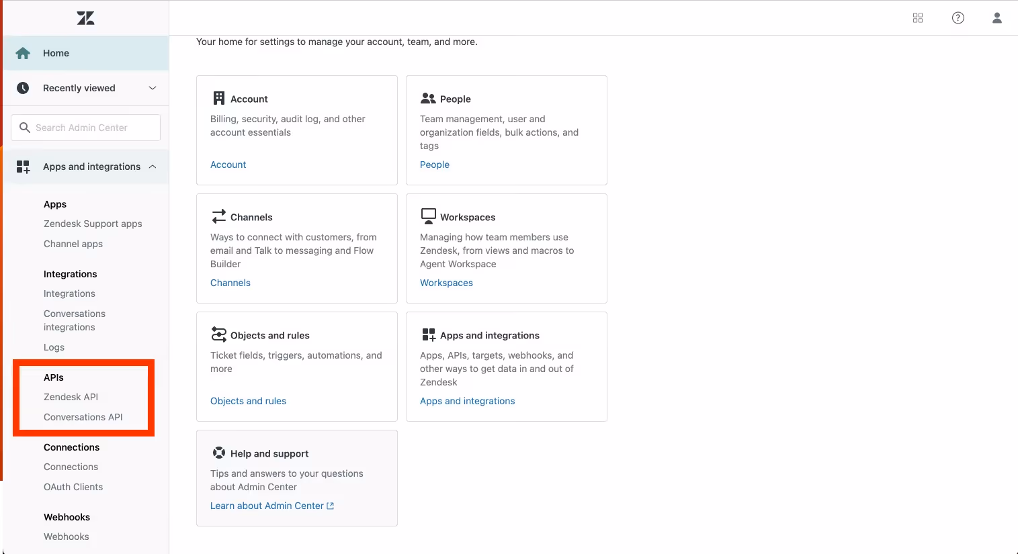Click the Webhooks bold heading in sidebar
The height and width of the screenshot is (554, 1018).
67,517
